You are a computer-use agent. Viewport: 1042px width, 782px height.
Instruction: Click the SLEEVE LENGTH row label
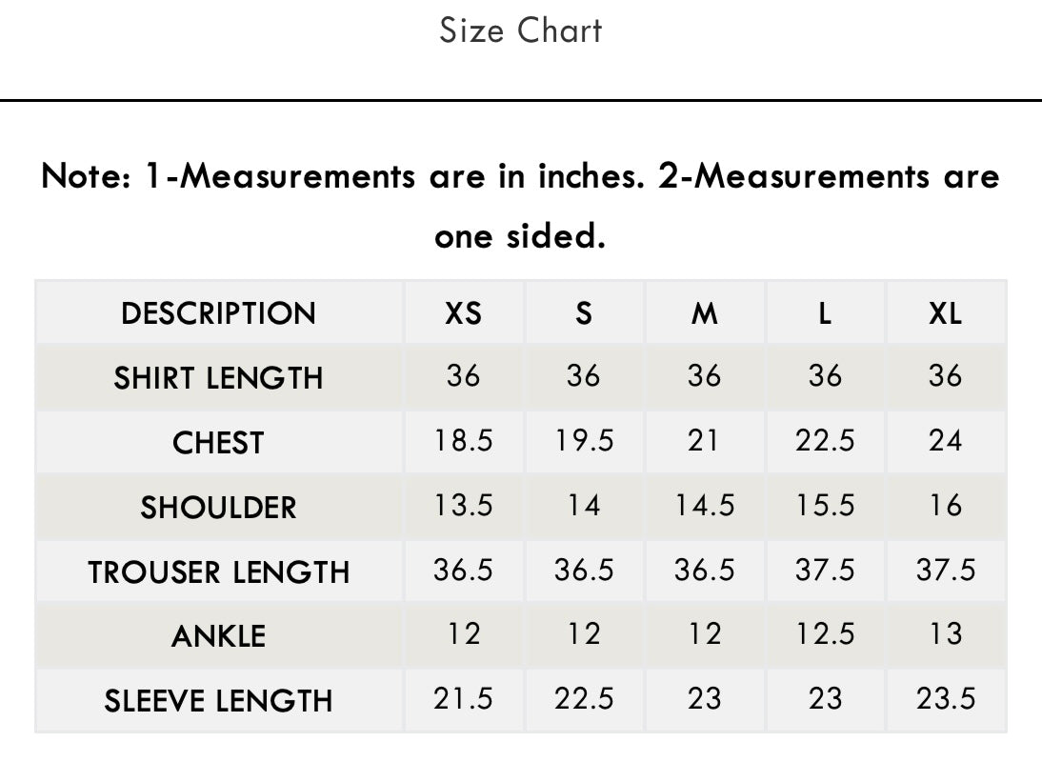coord(219,701)
